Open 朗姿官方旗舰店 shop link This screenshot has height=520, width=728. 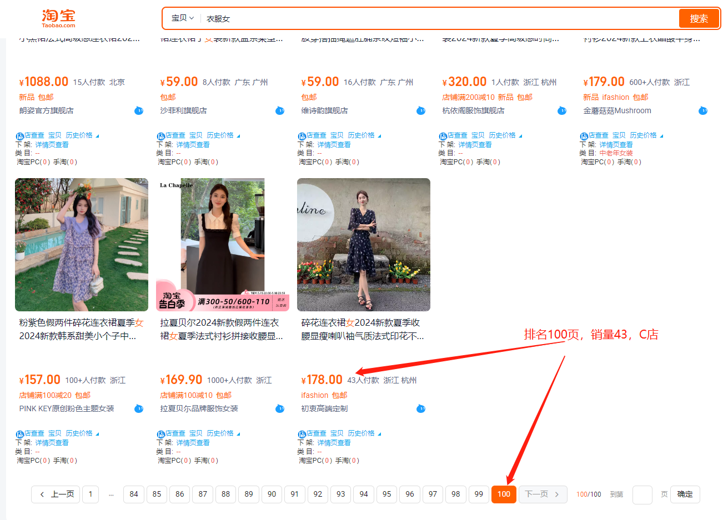point(47,110)
